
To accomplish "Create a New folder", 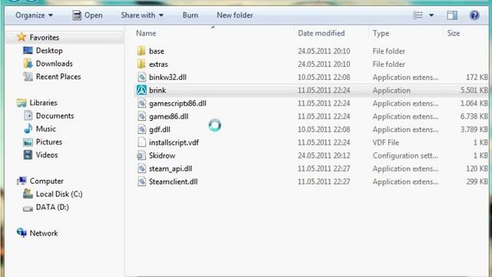I will (x=234, y=15).
